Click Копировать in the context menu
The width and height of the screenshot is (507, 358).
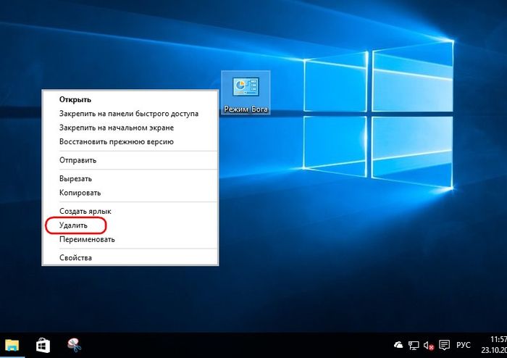pos(80,193)
